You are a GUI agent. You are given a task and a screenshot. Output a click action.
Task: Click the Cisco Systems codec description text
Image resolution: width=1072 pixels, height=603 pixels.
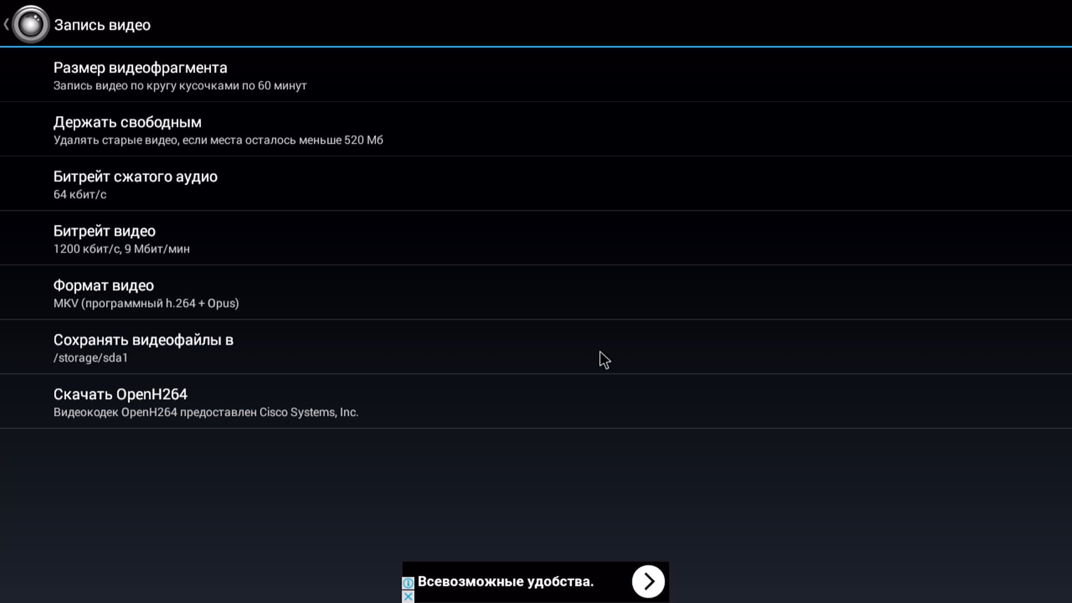tap(205, 412)
